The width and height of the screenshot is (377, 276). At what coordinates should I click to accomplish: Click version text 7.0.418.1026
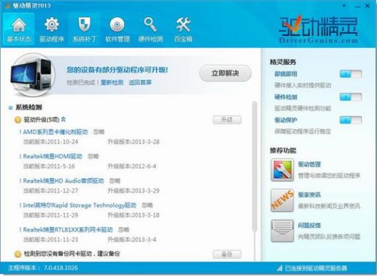[x=61, y=268]
